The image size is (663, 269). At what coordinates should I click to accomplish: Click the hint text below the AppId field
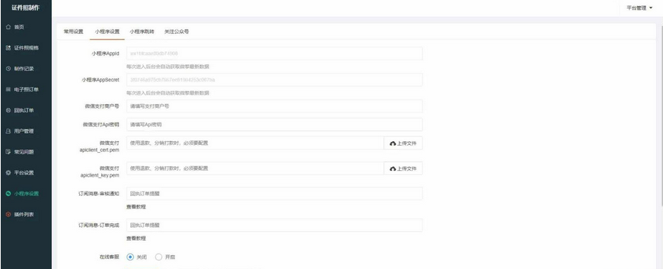coord(167,67)
